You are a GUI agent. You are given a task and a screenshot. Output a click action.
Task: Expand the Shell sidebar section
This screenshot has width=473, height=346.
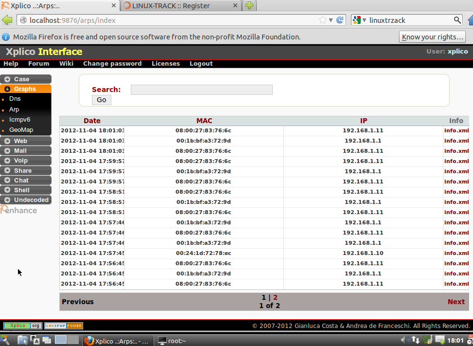tap(26, 190)
